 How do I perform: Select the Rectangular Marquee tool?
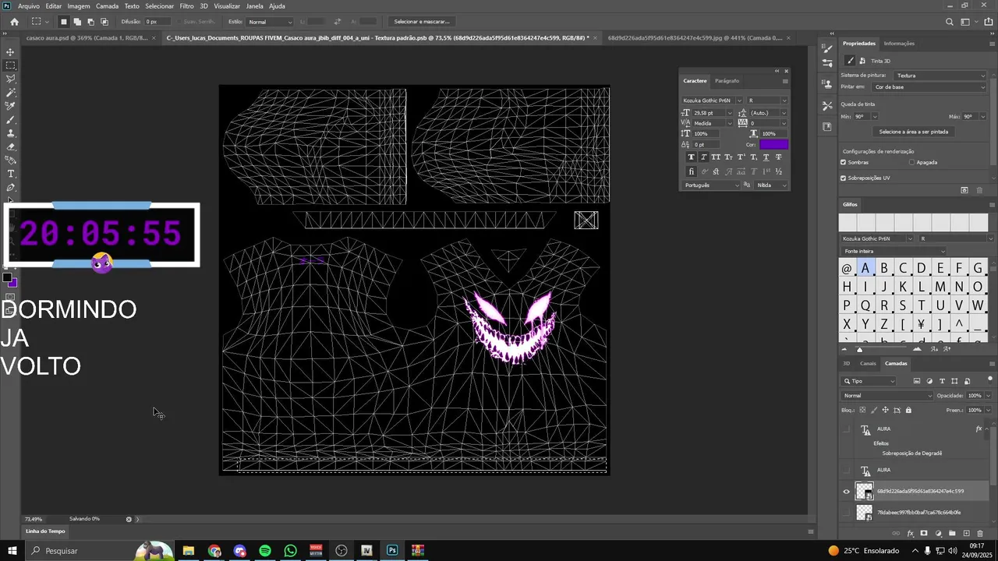pos(11,65)
